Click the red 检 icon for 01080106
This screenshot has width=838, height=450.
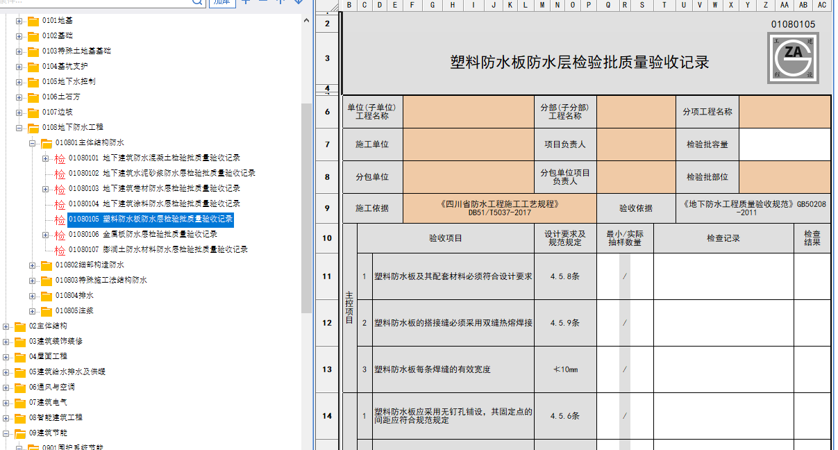(x=60, y=235)
